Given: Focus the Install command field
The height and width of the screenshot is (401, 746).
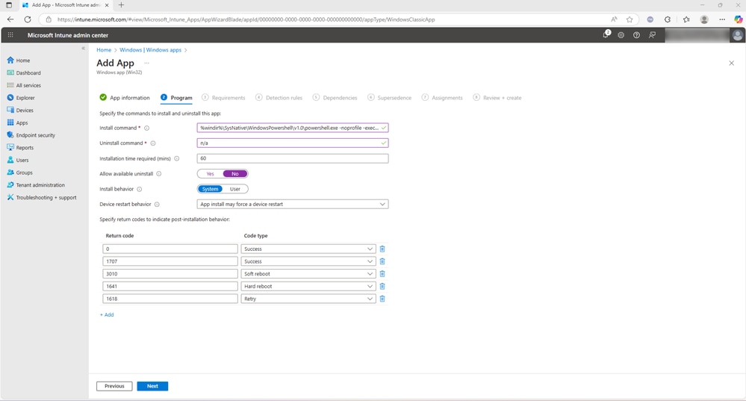Looking at the screenshot, I should click(293, 128).
